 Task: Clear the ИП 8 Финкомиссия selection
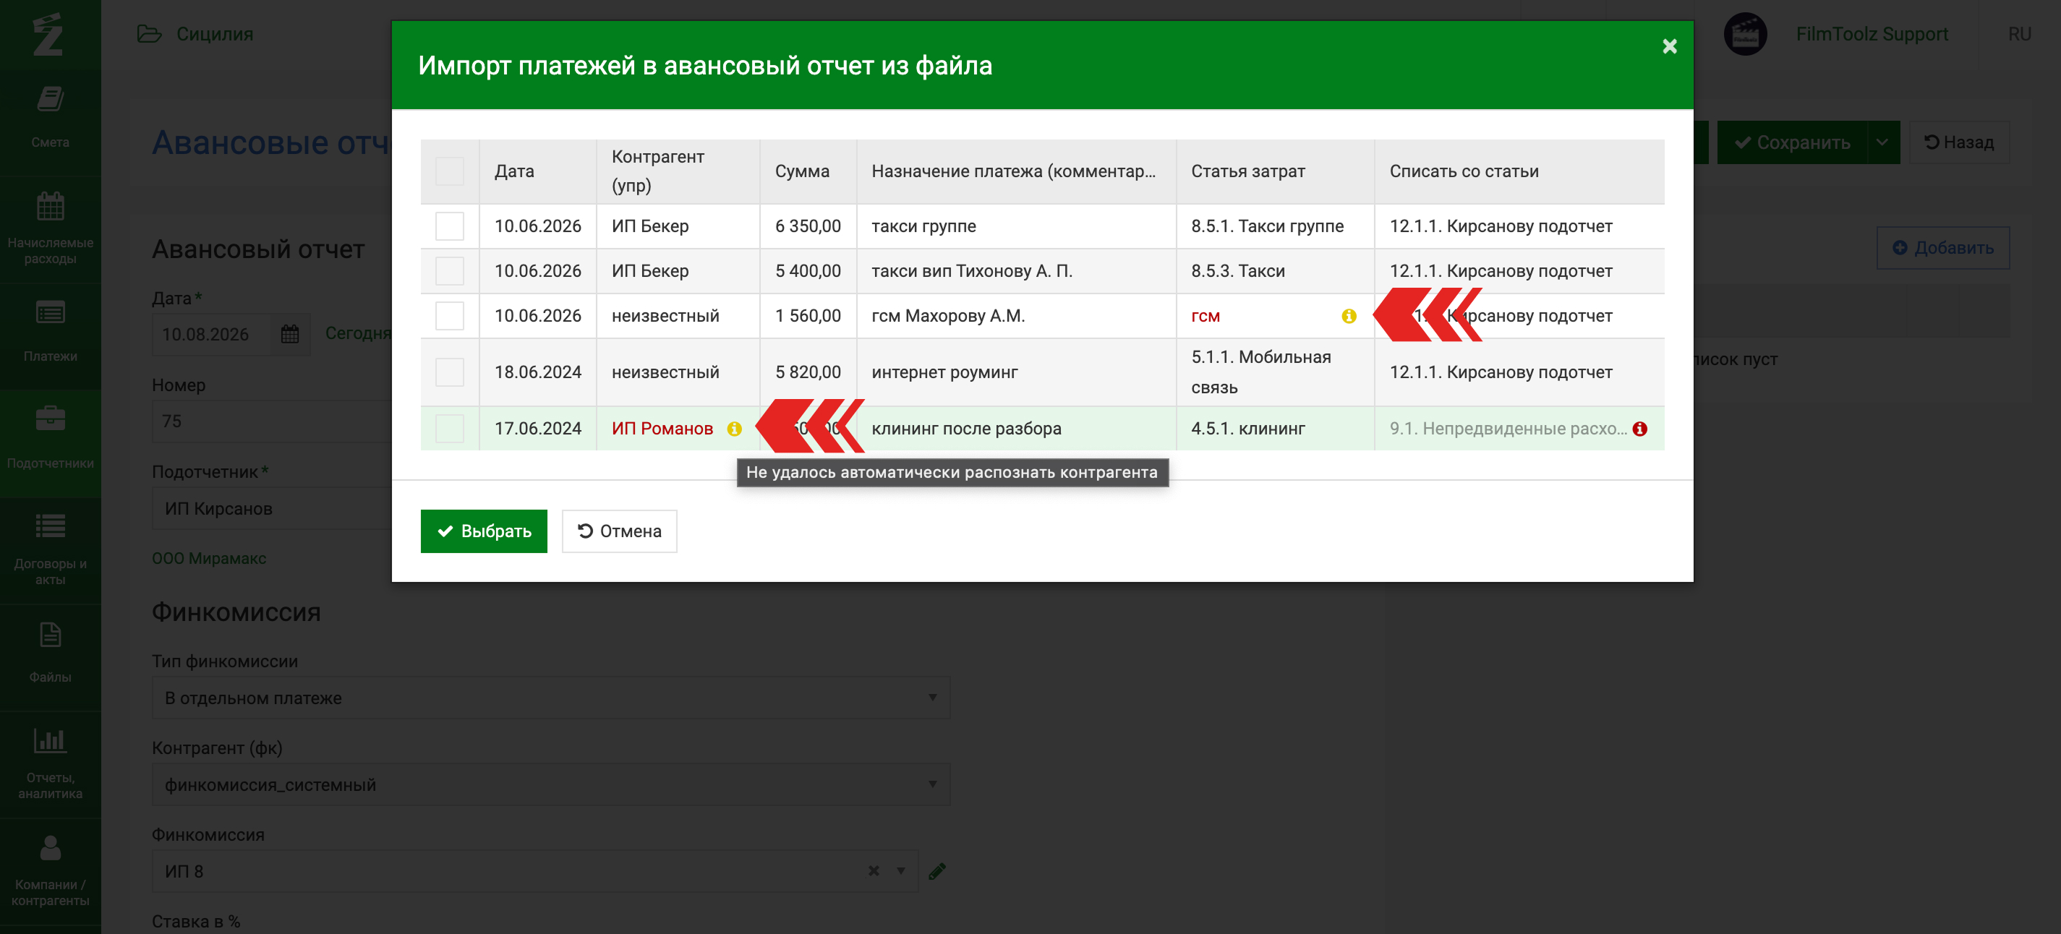coord(874,871)
